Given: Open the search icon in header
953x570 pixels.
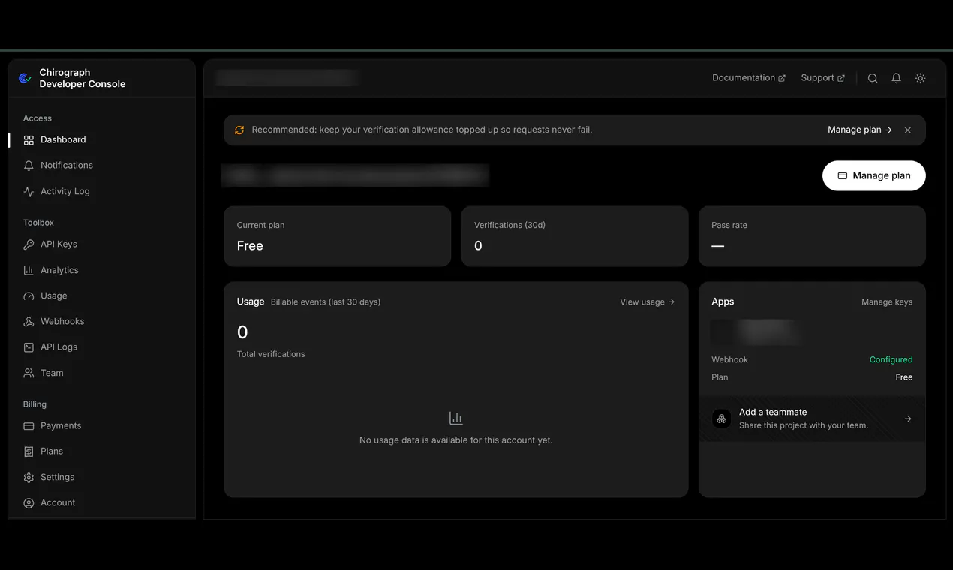Looking at the screenshot, I should 873,78.
